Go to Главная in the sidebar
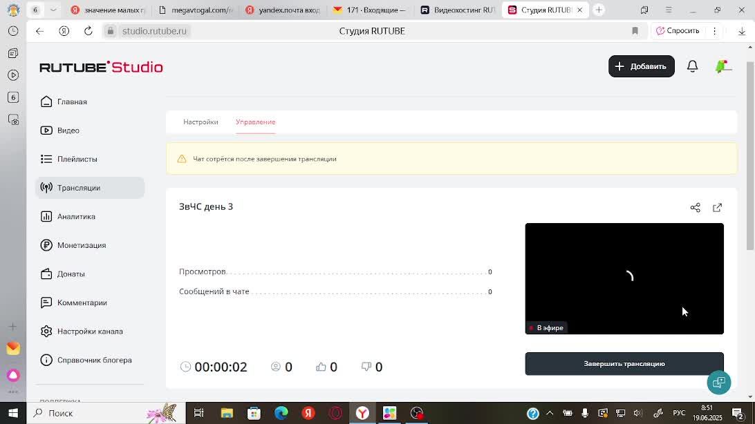This screenshot has height=424, width=755. coord(90,102)
